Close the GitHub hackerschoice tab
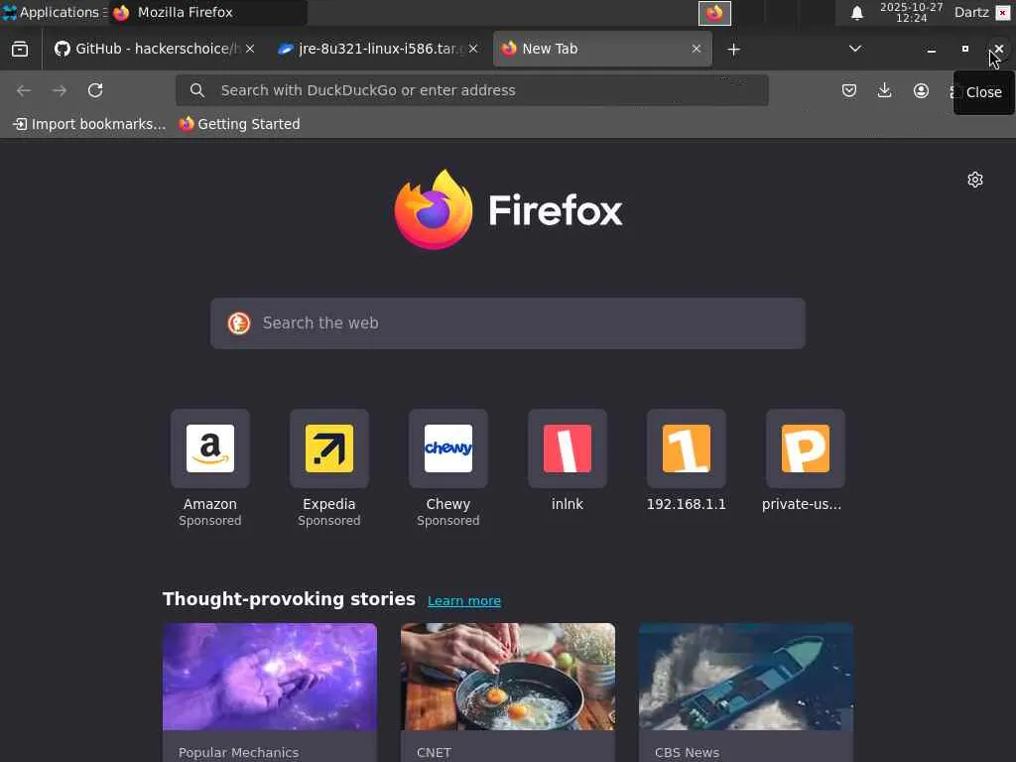This screenshot has width=1016, height=762. tap(250, 49)
